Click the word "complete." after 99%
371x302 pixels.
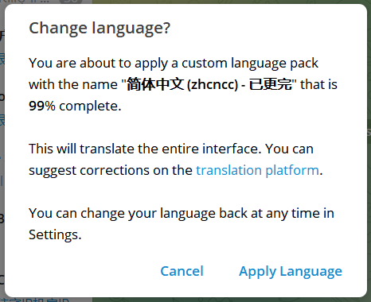[90, 106]
